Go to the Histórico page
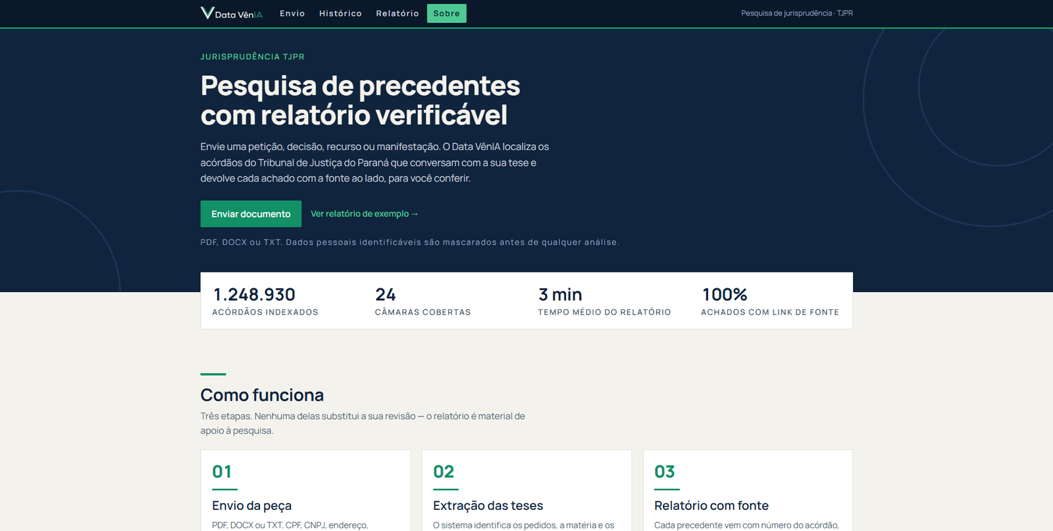 340,13
